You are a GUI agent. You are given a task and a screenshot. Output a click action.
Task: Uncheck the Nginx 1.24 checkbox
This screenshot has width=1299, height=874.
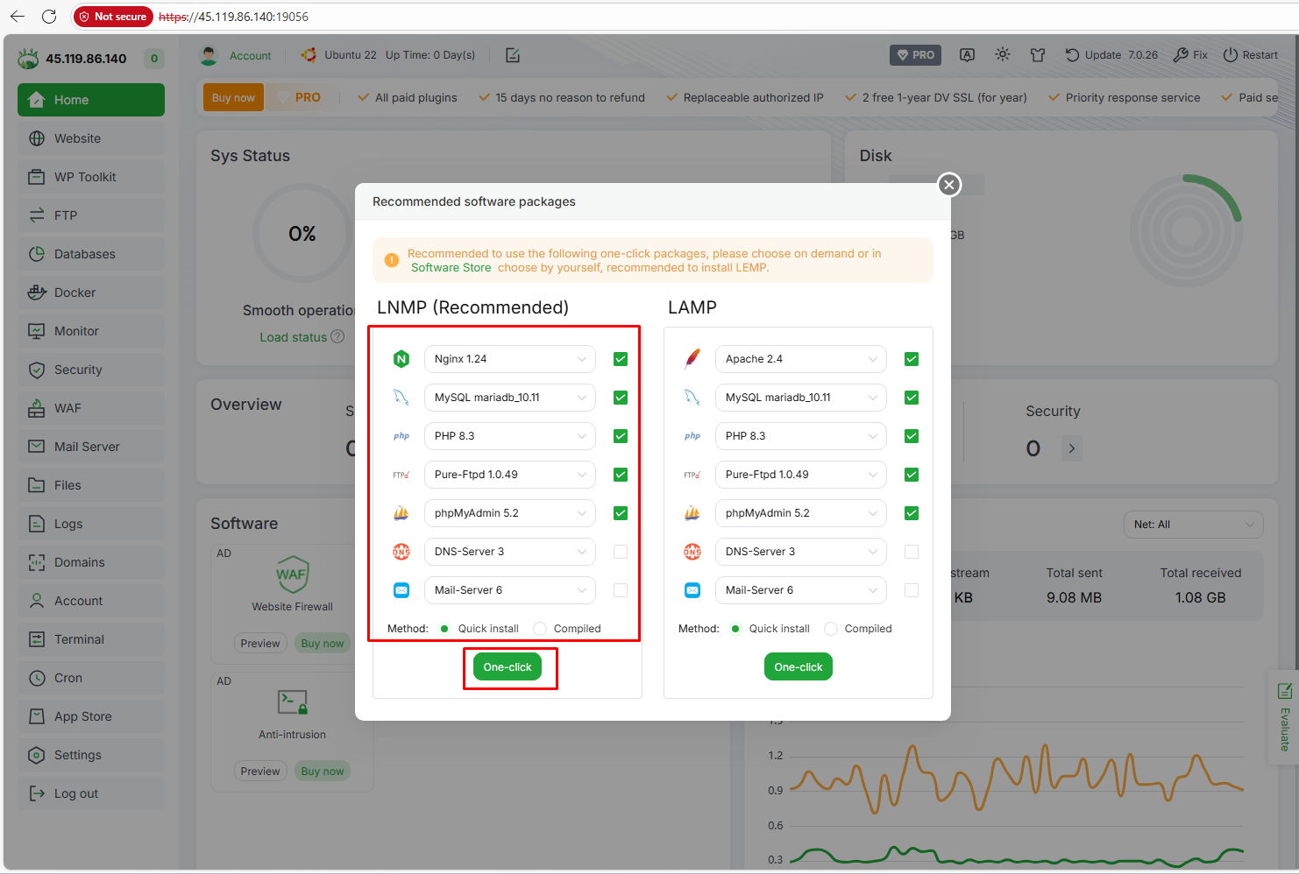click(621, 359)
